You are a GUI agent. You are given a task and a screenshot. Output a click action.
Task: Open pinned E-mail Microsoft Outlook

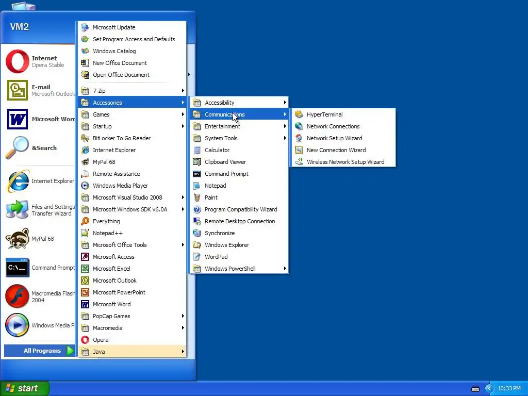click(x=40, y=90)
